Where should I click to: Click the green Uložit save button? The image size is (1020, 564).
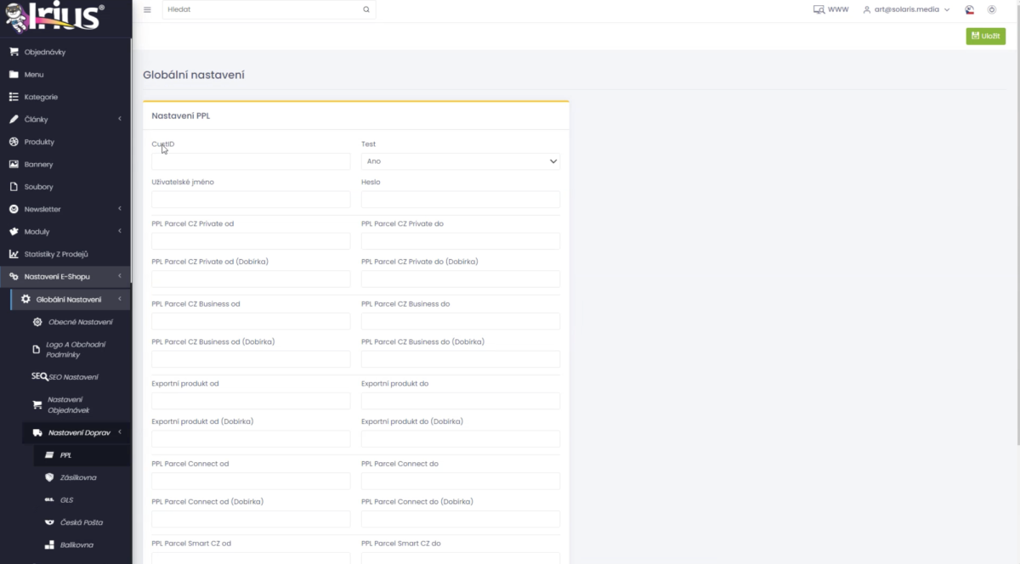[985, 36]
